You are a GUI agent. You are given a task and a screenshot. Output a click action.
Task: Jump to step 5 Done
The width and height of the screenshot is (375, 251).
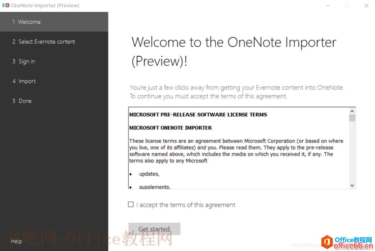point(54,101)
